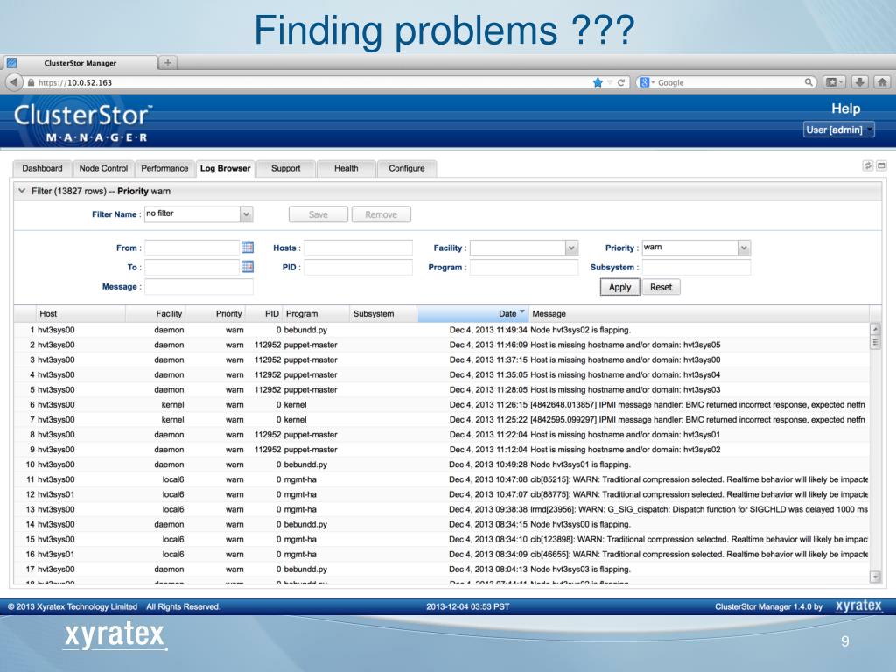Click the refresh icon above the filter panel

(x=867, y=165)
